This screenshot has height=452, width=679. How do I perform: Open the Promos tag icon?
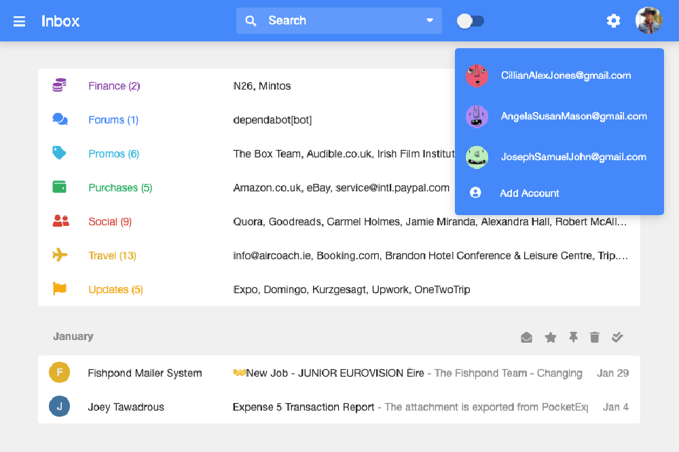59,153
